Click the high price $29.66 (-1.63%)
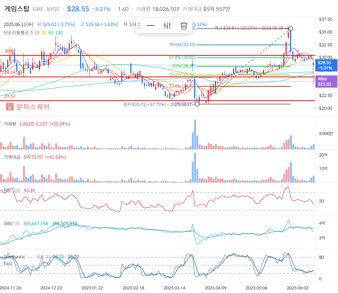This screenshot has height=293, width=338. coord(102,25)
